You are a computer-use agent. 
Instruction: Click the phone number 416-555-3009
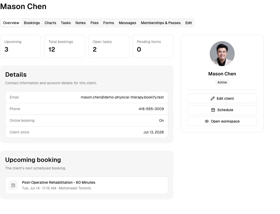click(x=151, y=109)
